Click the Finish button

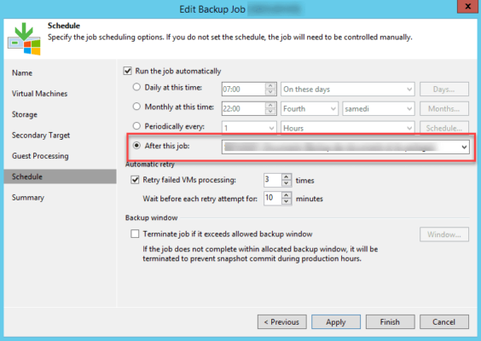click(390, 322)
